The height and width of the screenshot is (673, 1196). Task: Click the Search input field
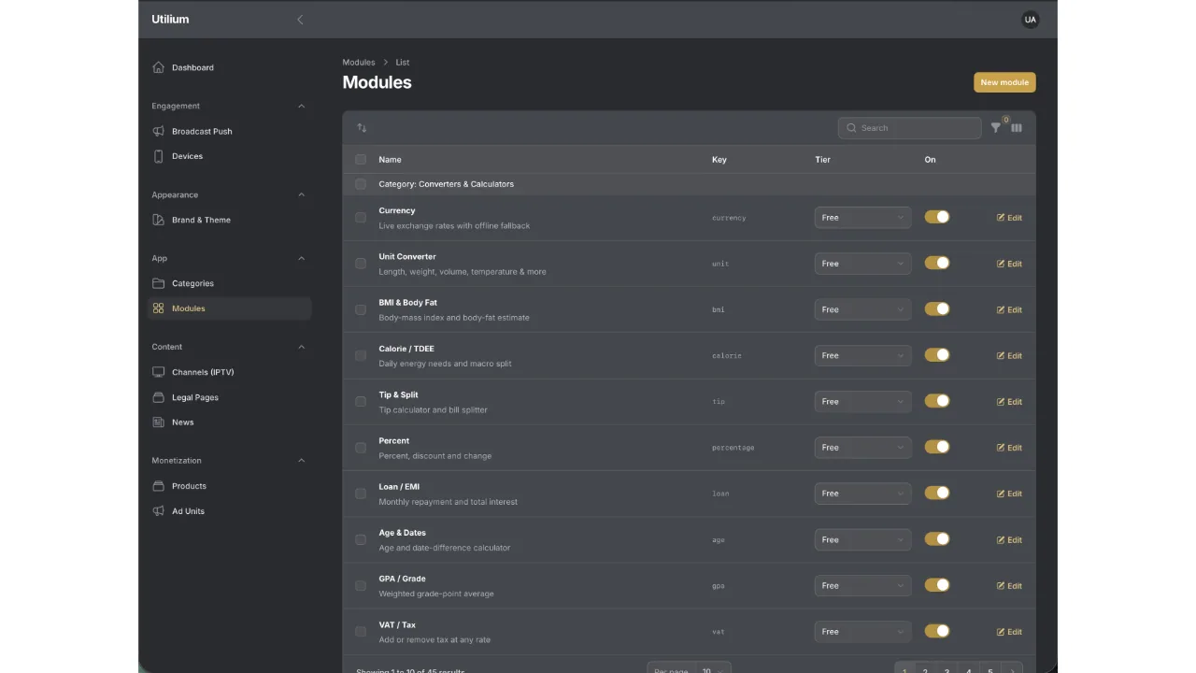pyautogui.click(x=909, y=128)
